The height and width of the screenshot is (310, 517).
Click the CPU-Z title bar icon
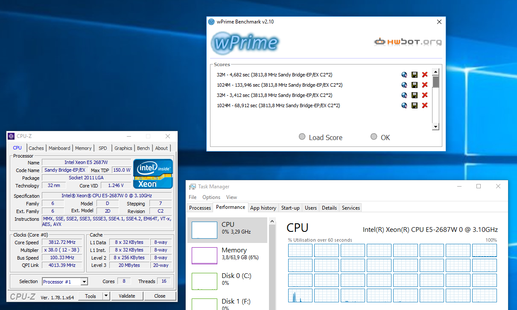pyautogui.click(x=11, y=136)
